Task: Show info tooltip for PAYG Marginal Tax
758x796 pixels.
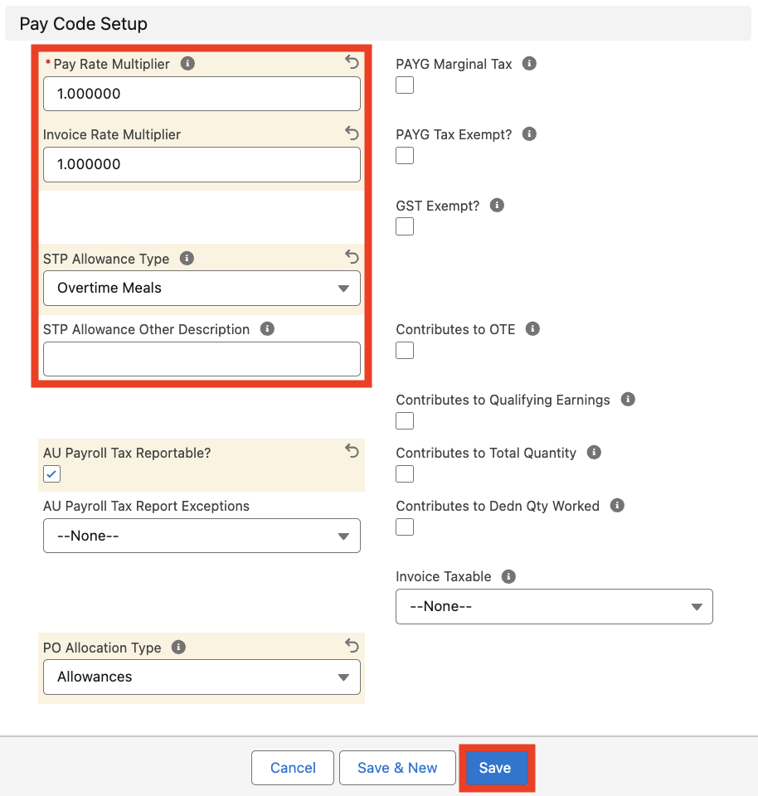Action: (x=529, y=64)
